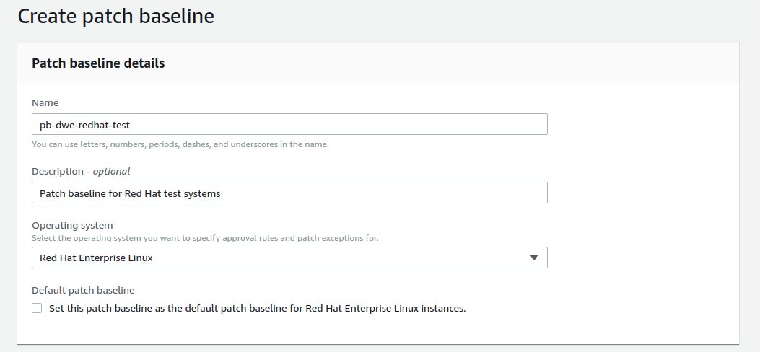Enable the default patch baseline checkbox
Image resolution: width=760 pixels, height=352 pixels.
click(37, 308)
